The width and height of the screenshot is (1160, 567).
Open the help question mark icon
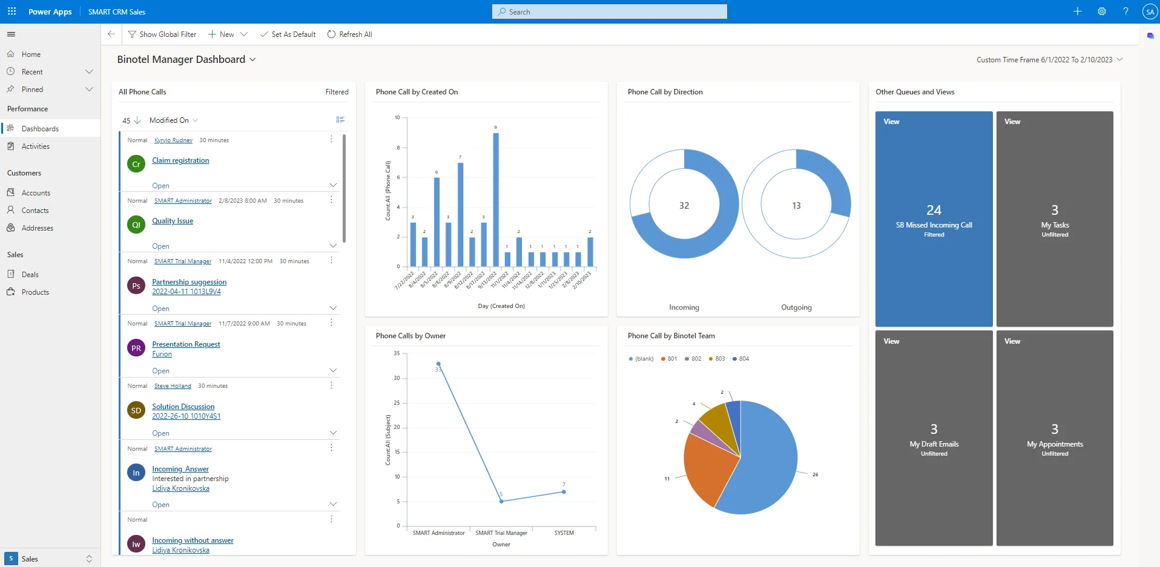1125,11
